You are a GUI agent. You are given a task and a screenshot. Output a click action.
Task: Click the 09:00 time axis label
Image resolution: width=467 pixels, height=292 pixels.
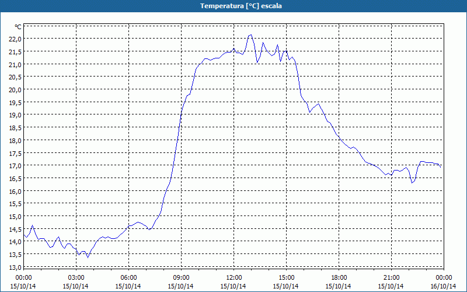pyautogui.click(x=181, y=278)
